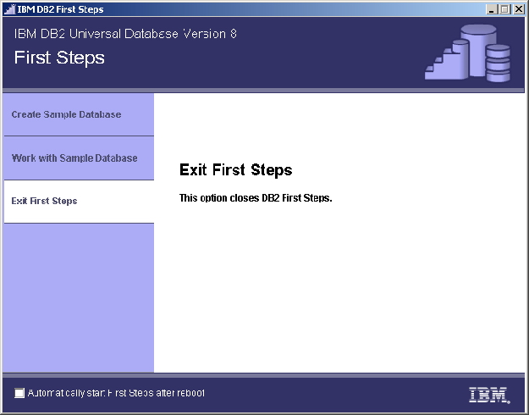Minimize the IBM DB2 First Steps window
Image resolution: width=529 pixels, height=415 pixels.
[x=492, y=9]
